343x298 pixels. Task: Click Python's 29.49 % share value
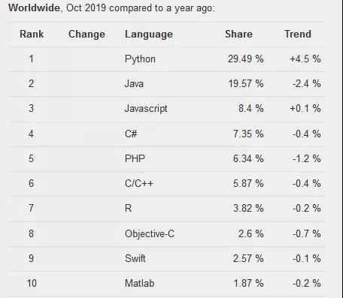coord(246,59)
